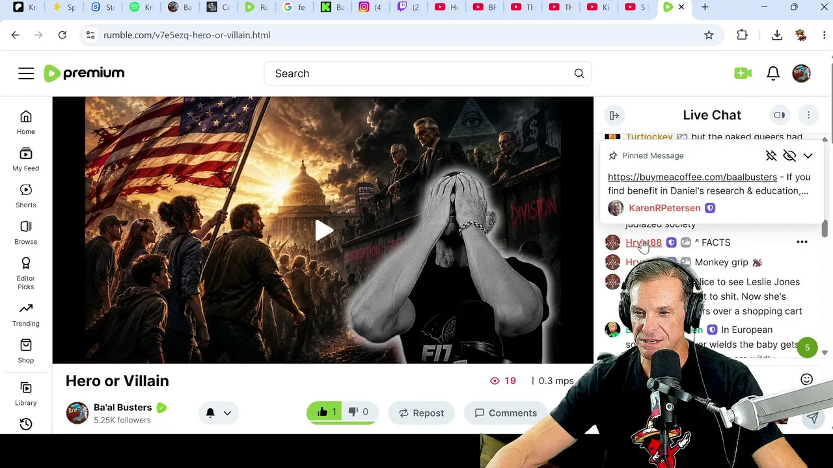Open message options for the FACTS comment
Image resolution: width=833 pixels, height=468 pixels.
click(802, 242)
